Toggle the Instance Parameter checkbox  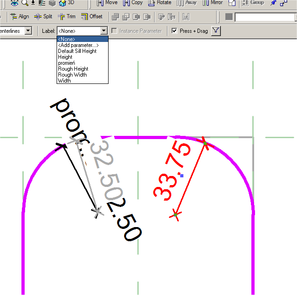point(115,31)
